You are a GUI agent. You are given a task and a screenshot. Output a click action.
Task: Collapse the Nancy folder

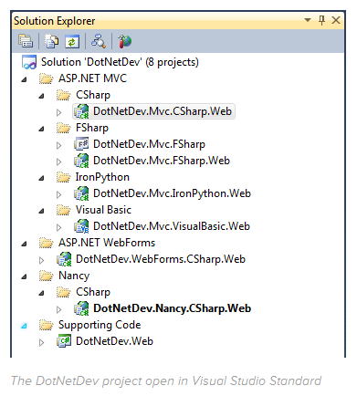(24, 277)
